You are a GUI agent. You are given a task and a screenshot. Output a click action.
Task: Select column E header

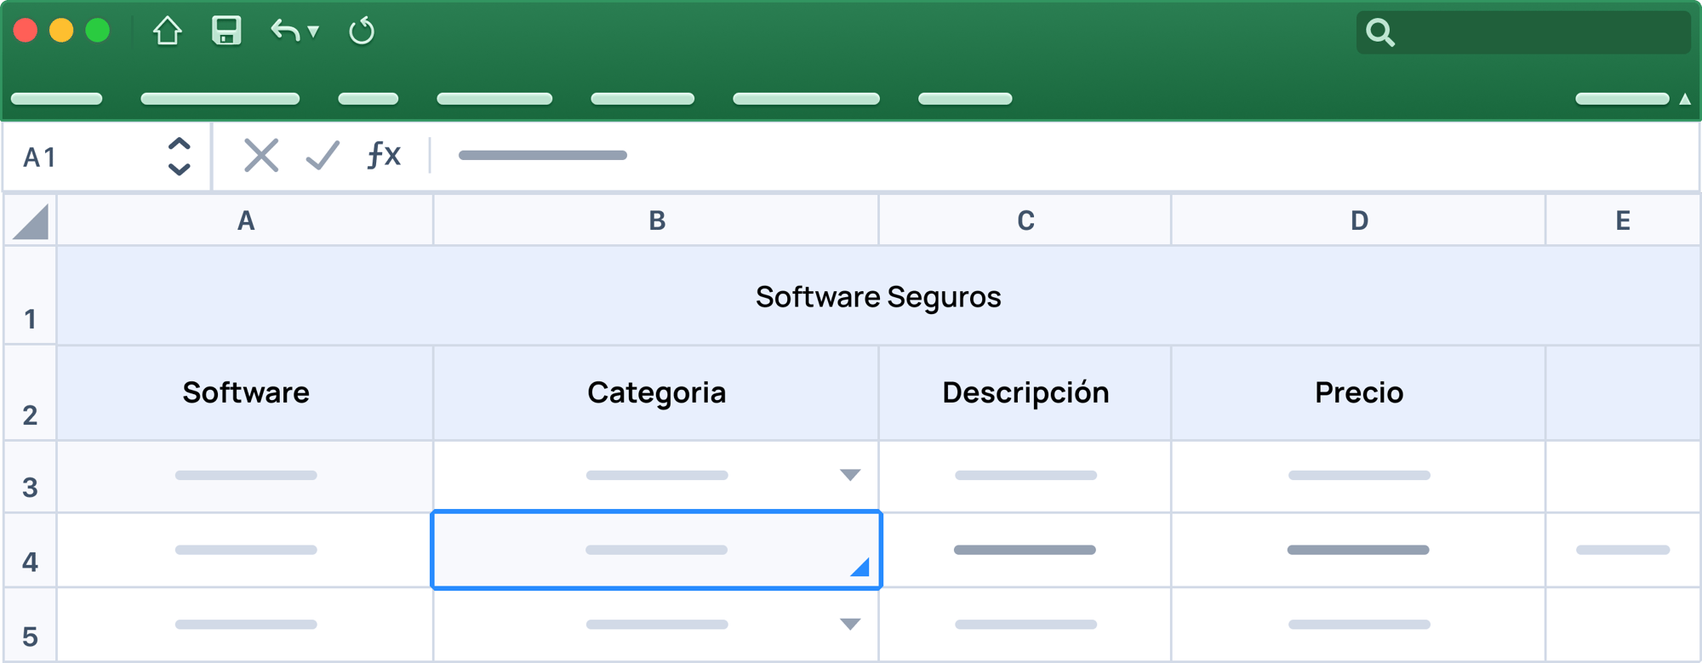[x=1623, y=220]
